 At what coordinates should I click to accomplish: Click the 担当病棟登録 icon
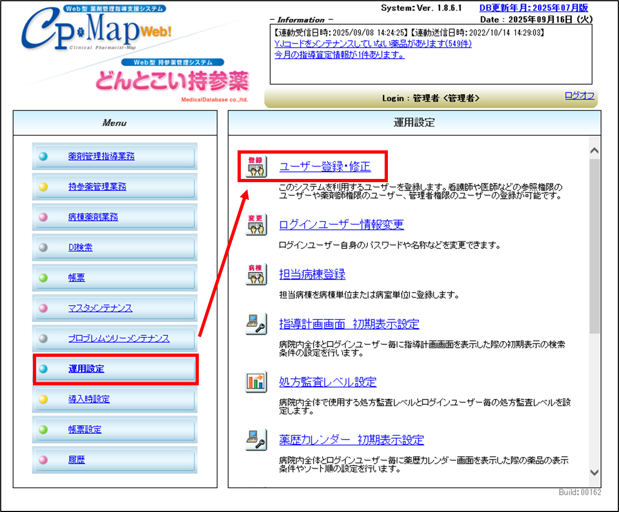(256, 274)
